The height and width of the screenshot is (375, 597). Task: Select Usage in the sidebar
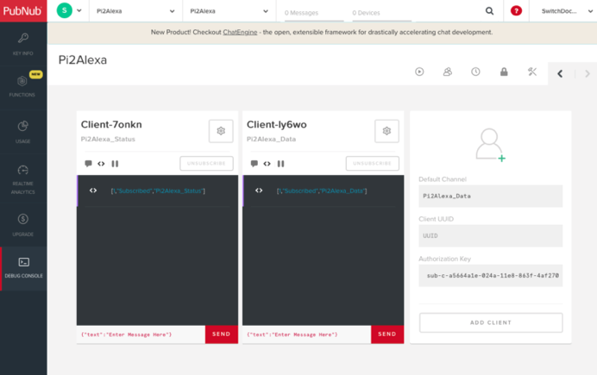[23, 131]
